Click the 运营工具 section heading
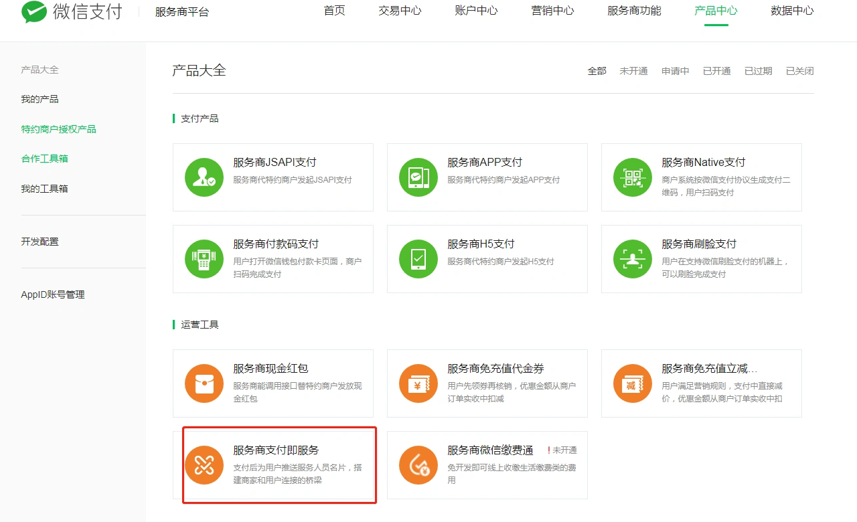Screen dimensions: 857x522 click(x=200, y=325)
